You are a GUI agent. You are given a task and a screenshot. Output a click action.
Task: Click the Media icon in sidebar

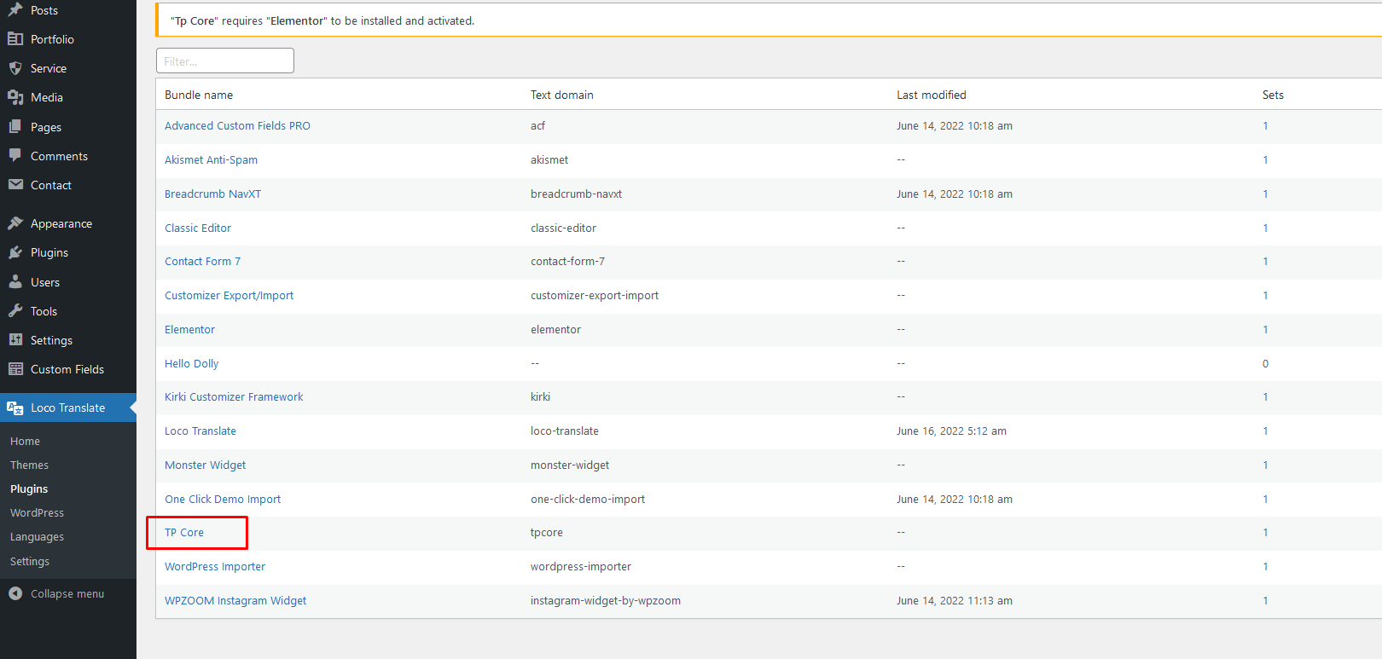[x=15, y=97]
